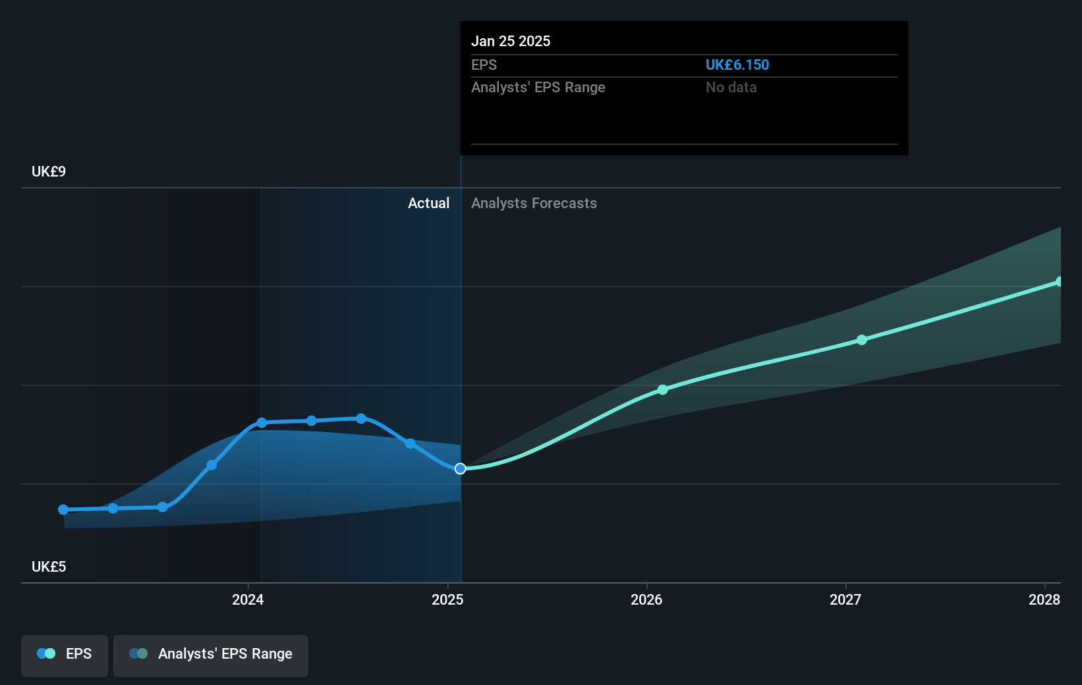Viewport: 1082px width, 685px height.
Task: Click the UK£5 y-axis label
Action: [x=49, y=566]
